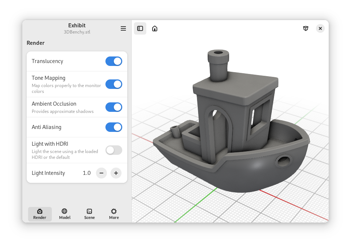This screenshot has height=247, width=351.
Task: Enable Light with HDRI switch
Action: tap(114, 150)
